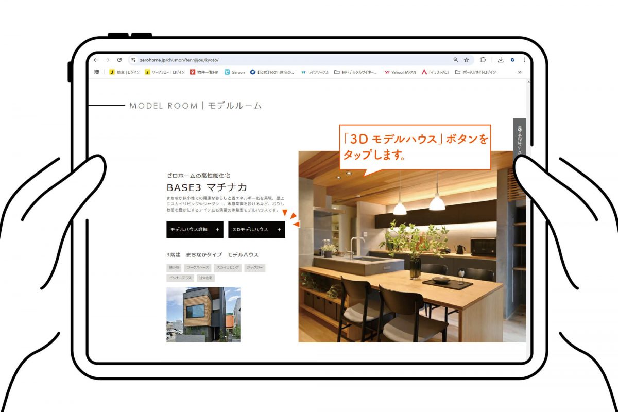Click the model house exterior thumbnail
Screen dimensions: 618x412
tap(203, 315)
